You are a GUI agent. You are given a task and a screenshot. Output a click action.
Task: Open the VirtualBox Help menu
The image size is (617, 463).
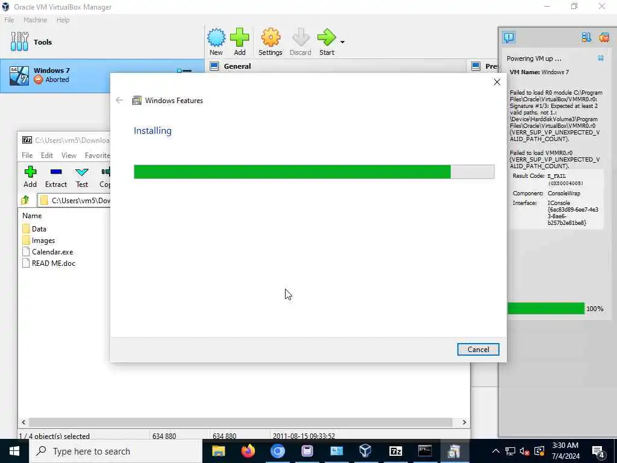tap(63, 20)
